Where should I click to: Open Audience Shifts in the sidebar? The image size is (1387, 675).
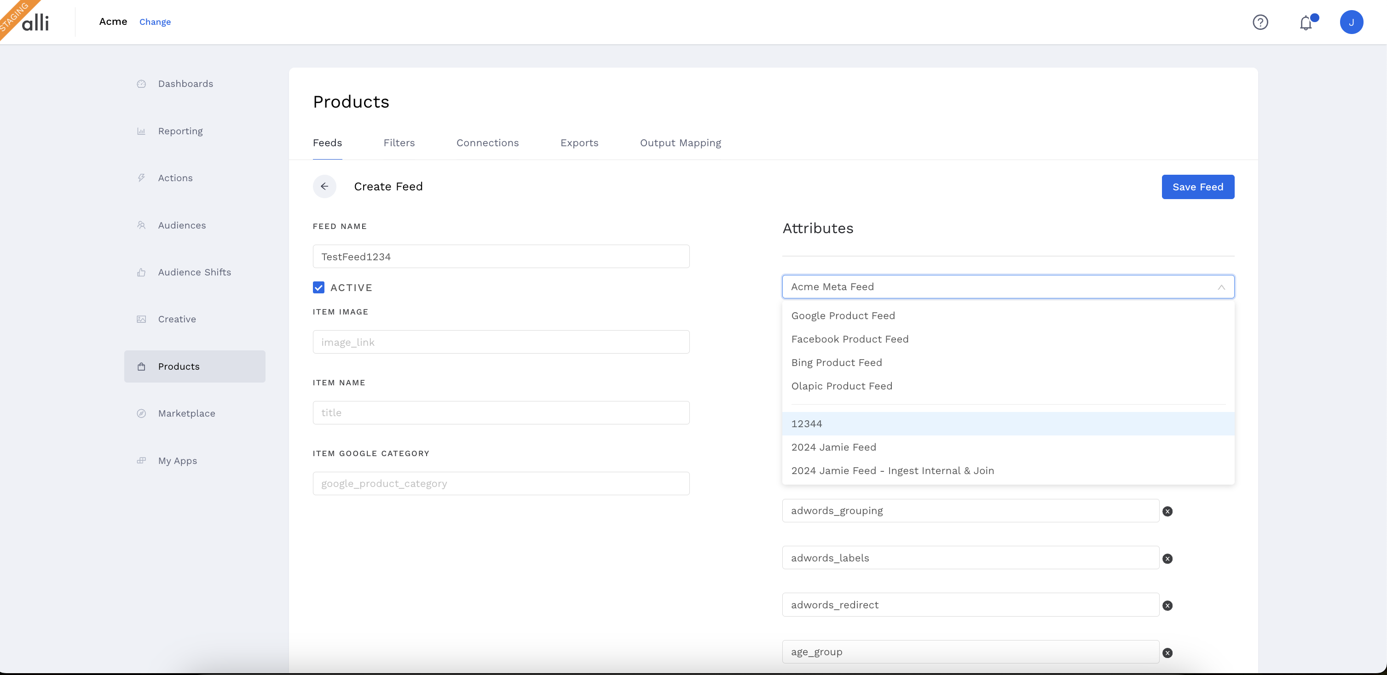(194, 272)
